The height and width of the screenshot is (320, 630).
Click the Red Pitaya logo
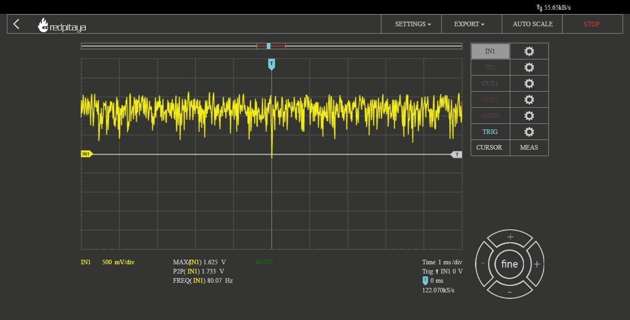tap(62, 25)
